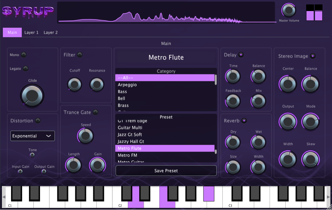Image resolution: width=332 pixels, height=210 pixels.
Task: Disable the Stereo Image toggle
Action: click(313, 56)
